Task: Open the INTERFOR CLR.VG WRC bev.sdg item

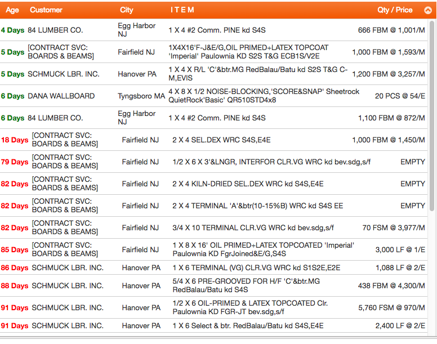Action: pos(271,162)
